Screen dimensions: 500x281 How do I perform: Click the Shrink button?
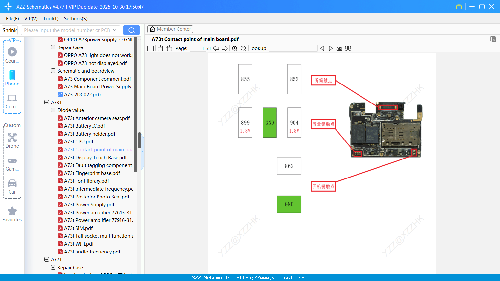pos(9,30)
